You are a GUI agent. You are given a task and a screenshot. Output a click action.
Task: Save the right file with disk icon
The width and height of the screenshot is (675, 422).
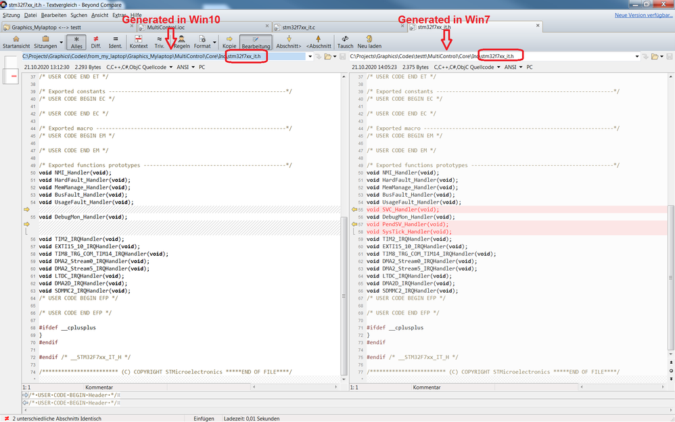[670, 56]
